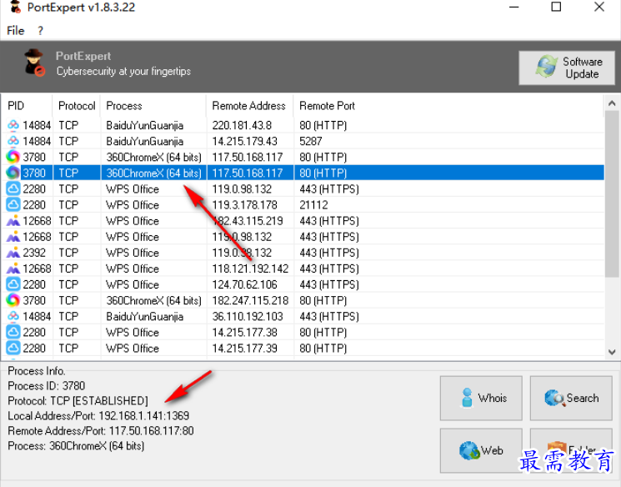Sort by the Remote Address column header
The image size is (621, 487).
click(248, 106)
